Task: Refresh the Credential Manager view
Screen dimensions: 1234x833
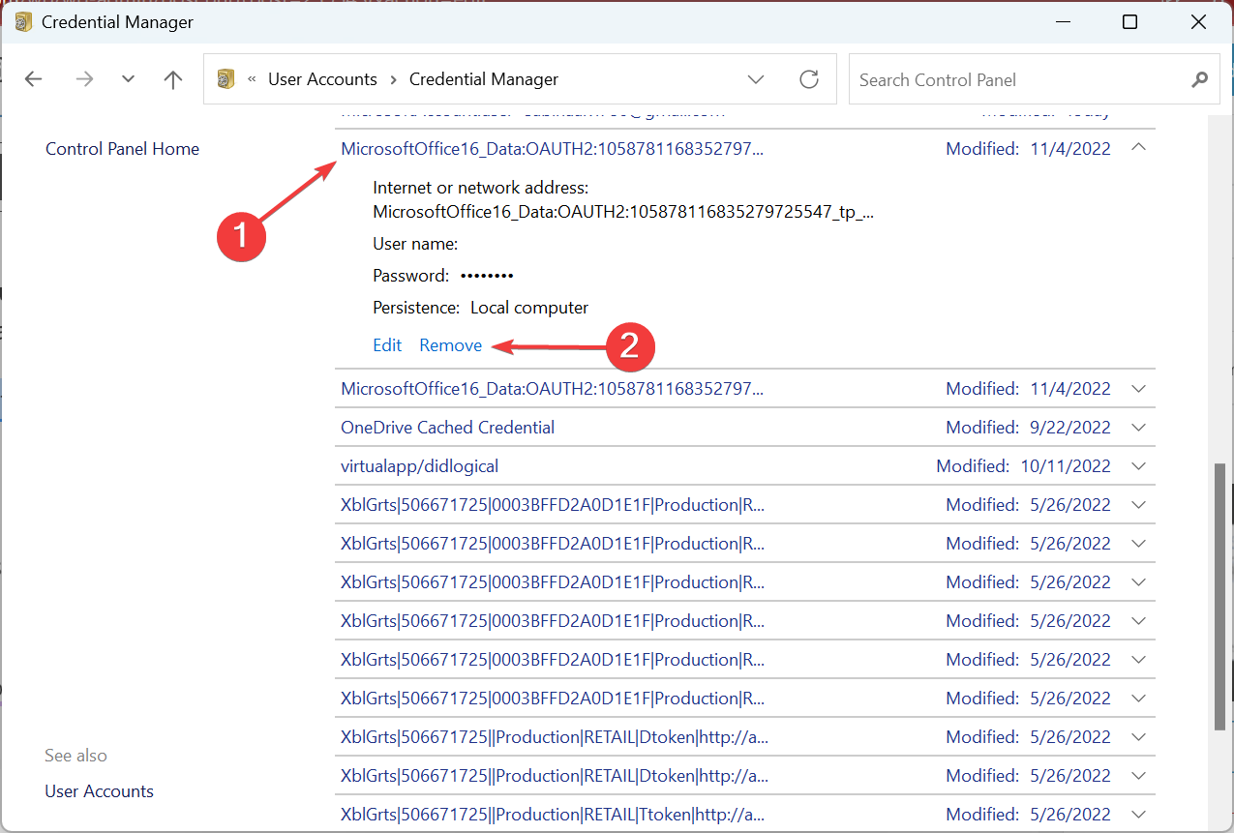Action: 809,79
